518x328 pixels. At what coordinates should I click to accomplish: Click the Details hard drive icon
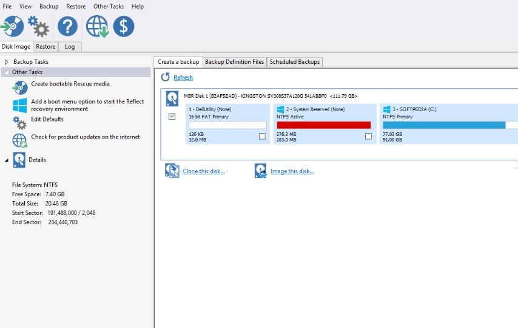19,160
